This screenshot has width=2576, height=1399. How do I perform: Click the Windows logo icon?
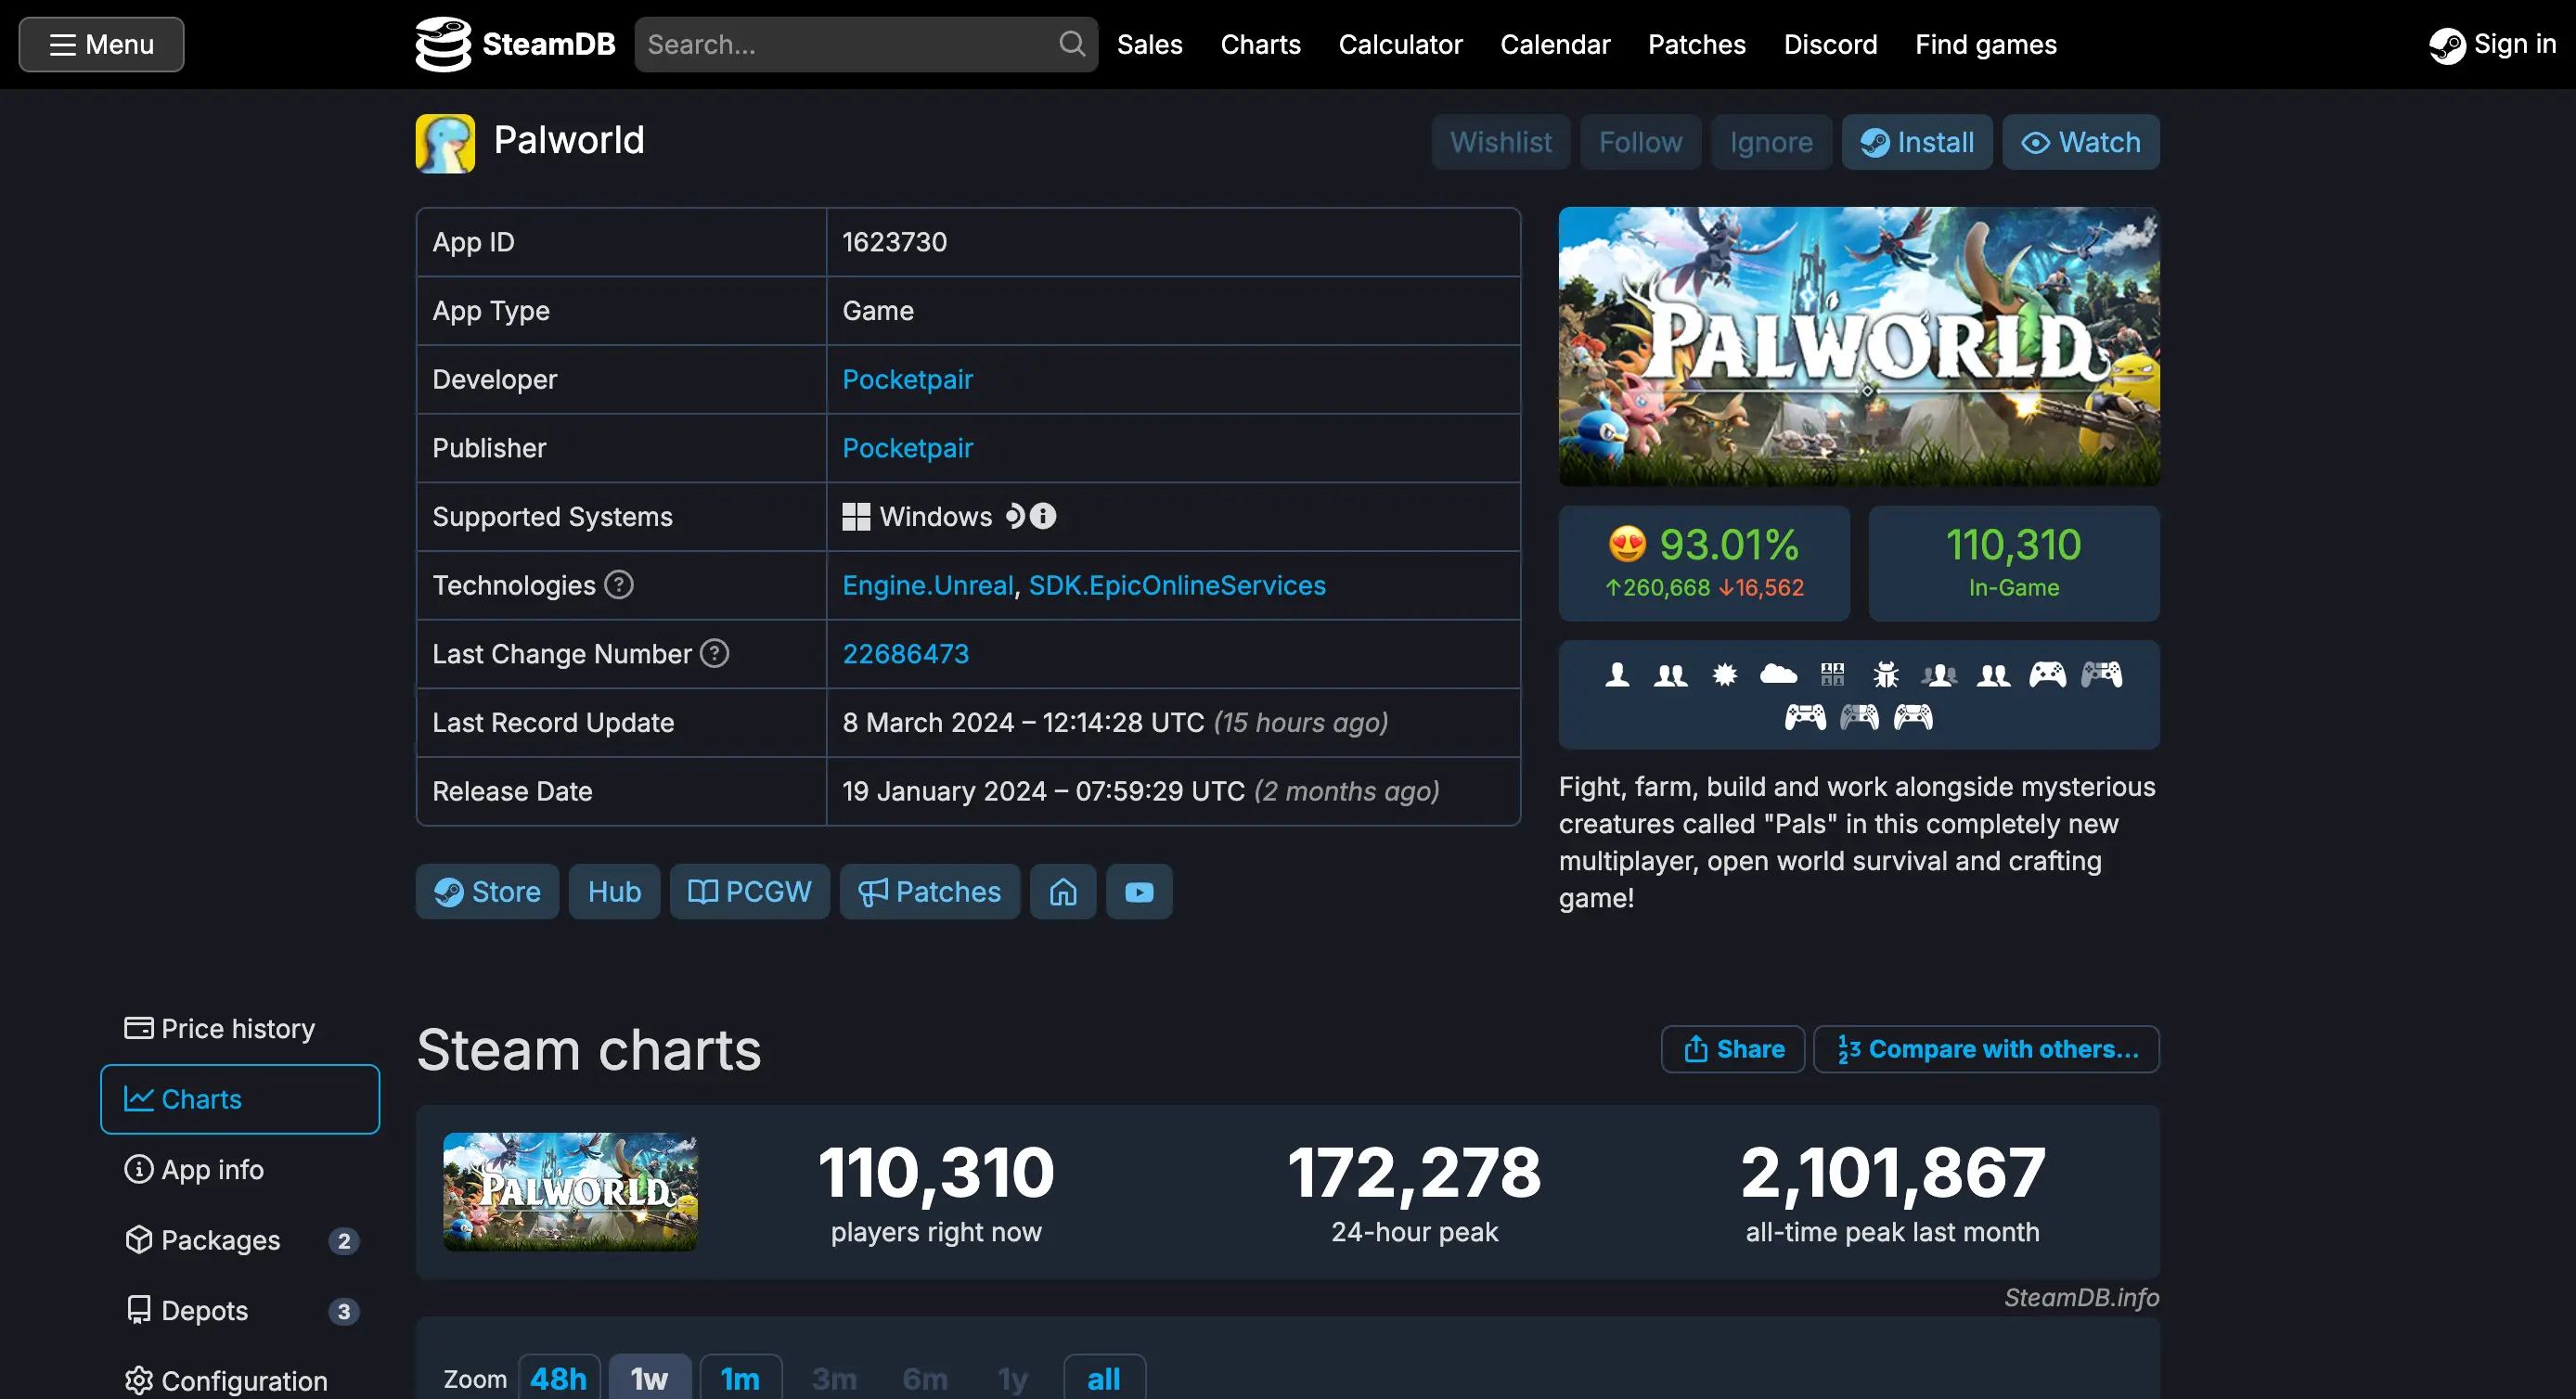856,517
